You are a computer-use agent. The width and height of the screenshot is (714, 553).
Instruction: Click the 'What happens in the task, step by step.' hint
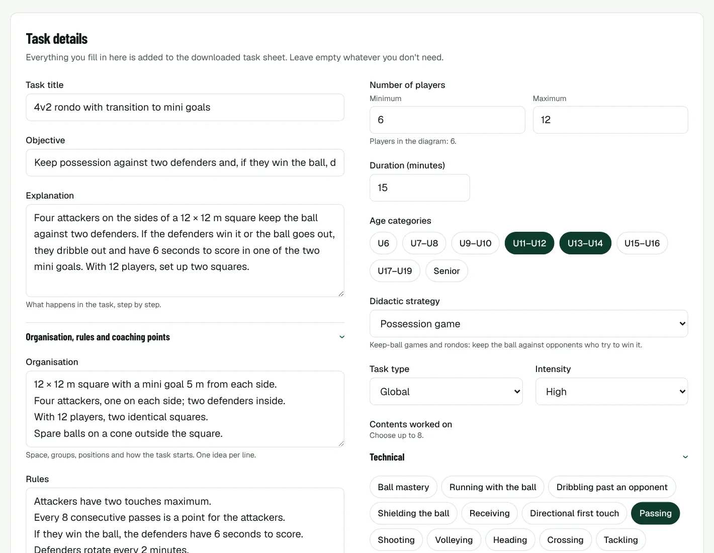pyautogui.click(x=94, y=305)
